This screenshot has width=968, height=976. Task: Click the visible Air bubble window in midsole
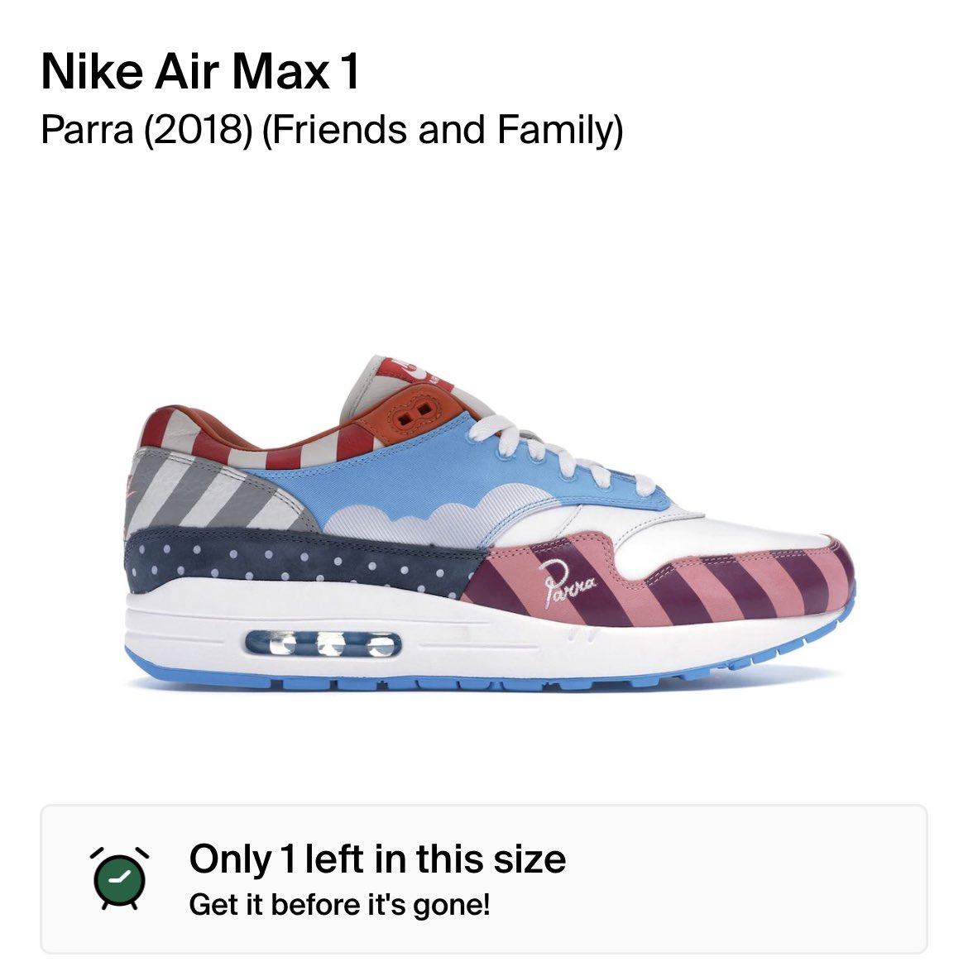click(x=323, y=643)
